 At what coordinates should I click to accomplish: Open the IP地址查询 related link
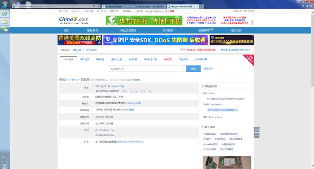(x=220, y=139)
